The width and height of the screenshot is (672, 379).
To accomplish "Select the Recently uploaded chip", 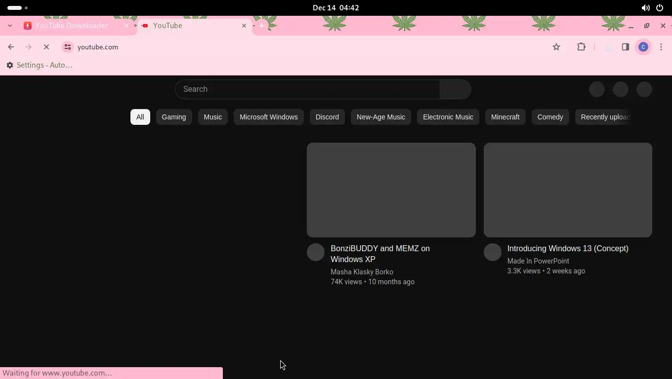I will click(x=603, y=117).
